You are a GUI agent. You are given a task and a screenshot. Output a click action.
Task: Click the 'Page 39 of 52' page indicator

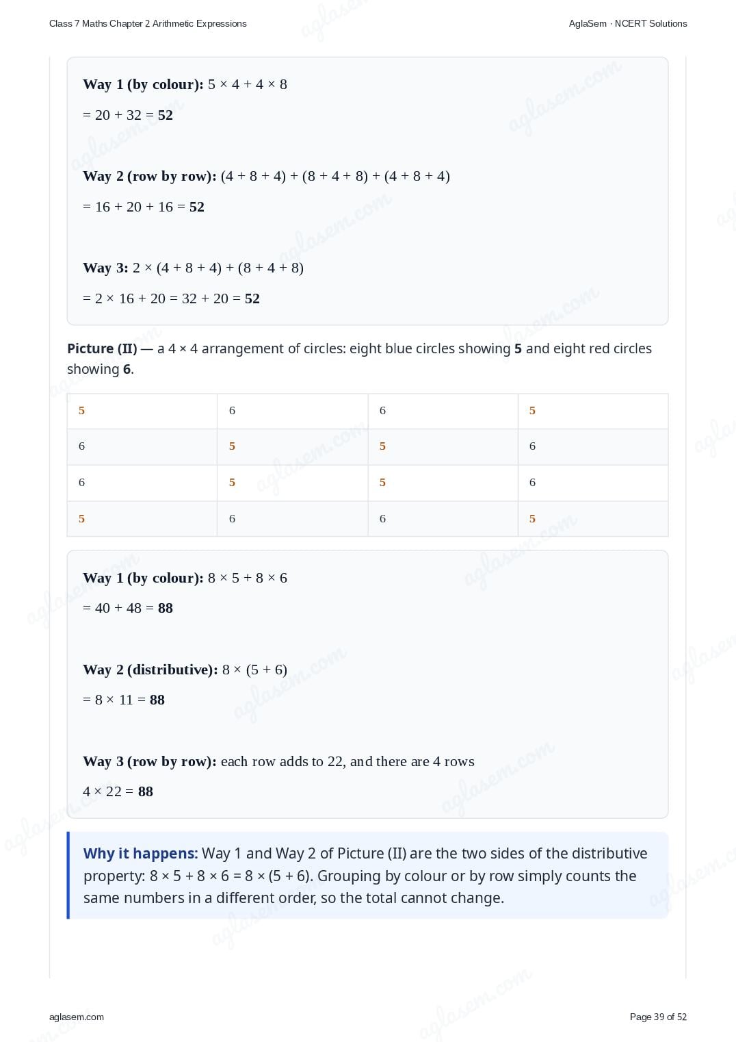658,1017
